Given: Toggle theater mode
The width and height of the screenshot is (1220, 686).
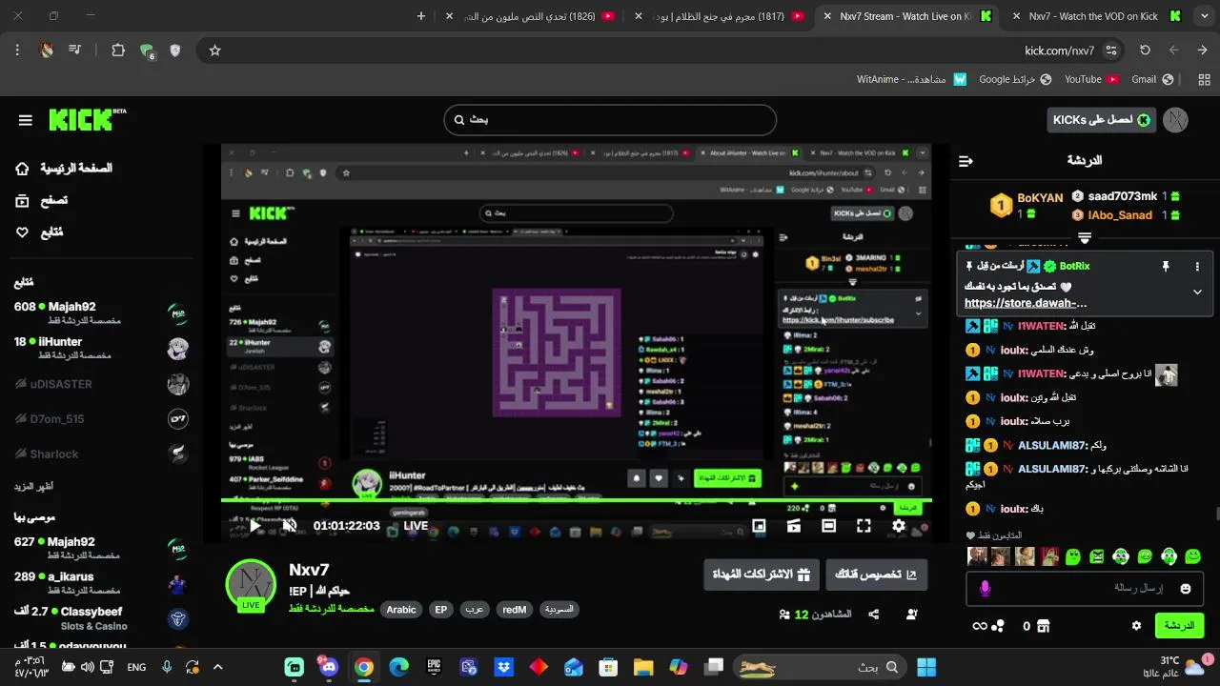Looking at the screenshot, I should coord(828,526).
